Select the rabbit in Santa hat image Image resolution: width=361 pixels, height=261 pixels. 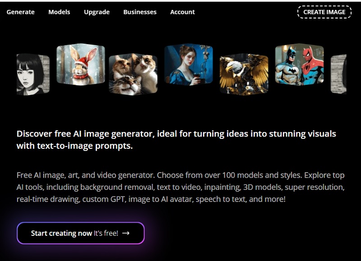point(80,64)
